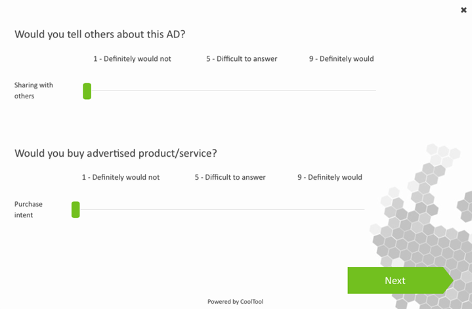
Task: Click sharing scale label '1 - Definitely would not'
Action: point(132,59)
